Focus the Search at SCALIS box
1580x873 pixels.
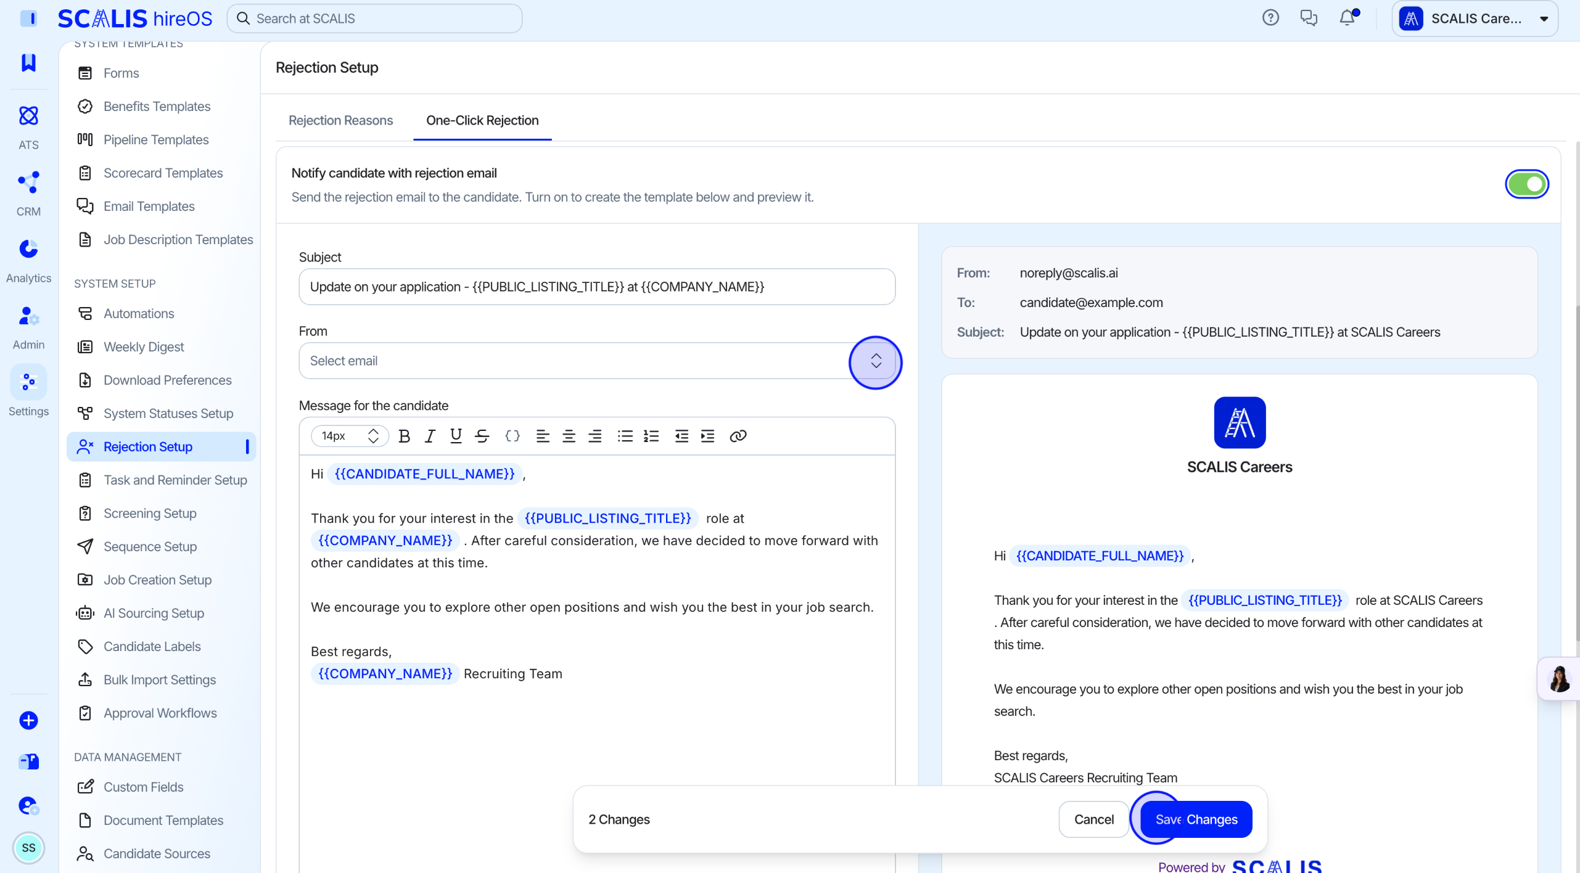coord(374,18)
